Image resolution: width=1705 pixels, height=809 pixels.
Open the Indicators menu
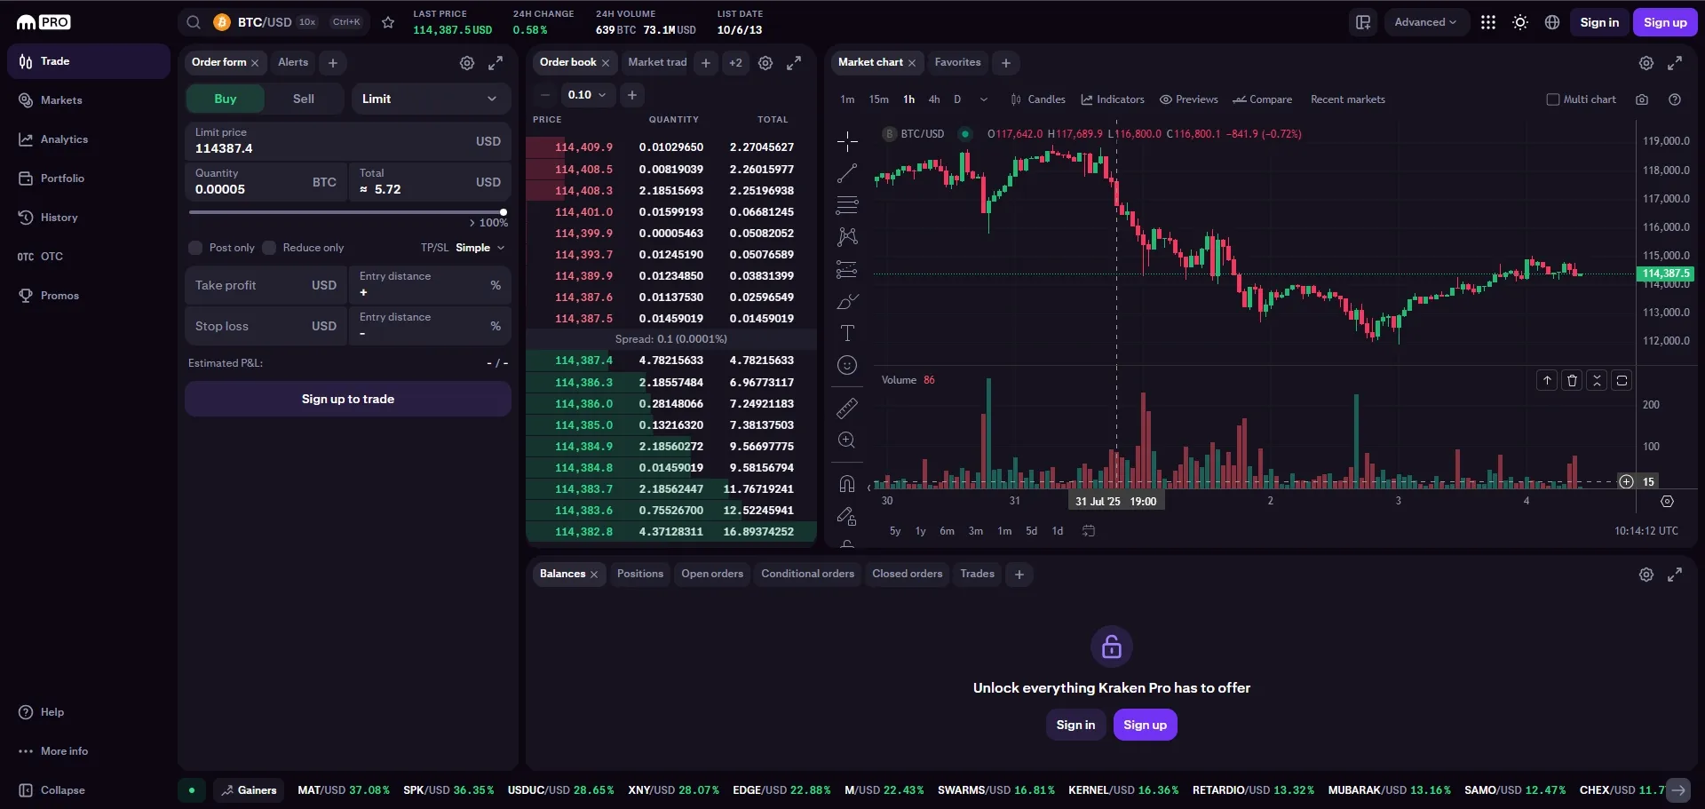pyautogui.click(x=1113, y=99)
